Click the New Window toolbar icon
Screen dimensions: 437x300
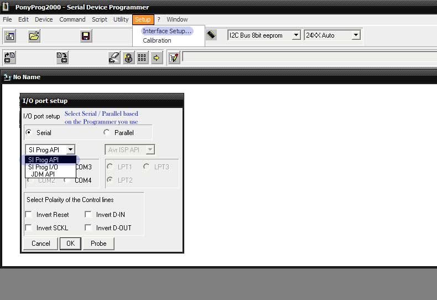pyautogui.click(x=10, y=36)
